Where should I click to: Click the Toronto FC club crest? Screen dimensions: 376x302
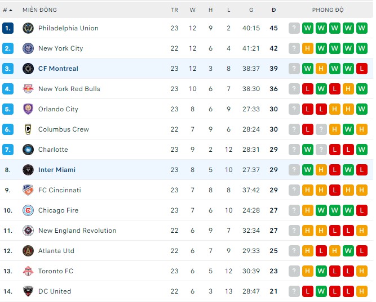point(28,271)
